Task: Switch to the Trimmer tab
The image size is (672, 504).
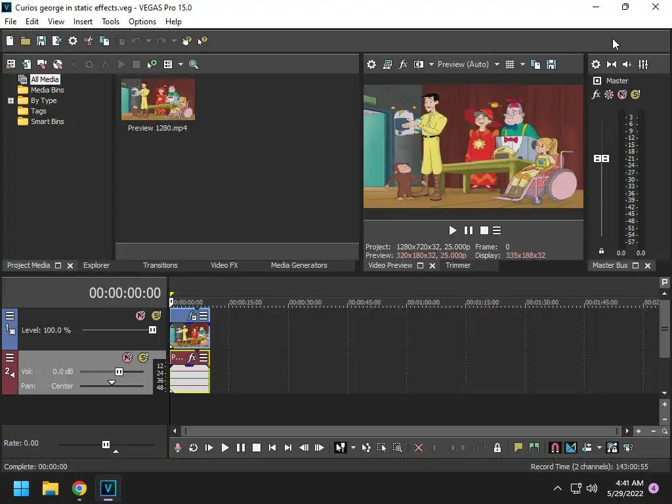Action: pos(458,265)
